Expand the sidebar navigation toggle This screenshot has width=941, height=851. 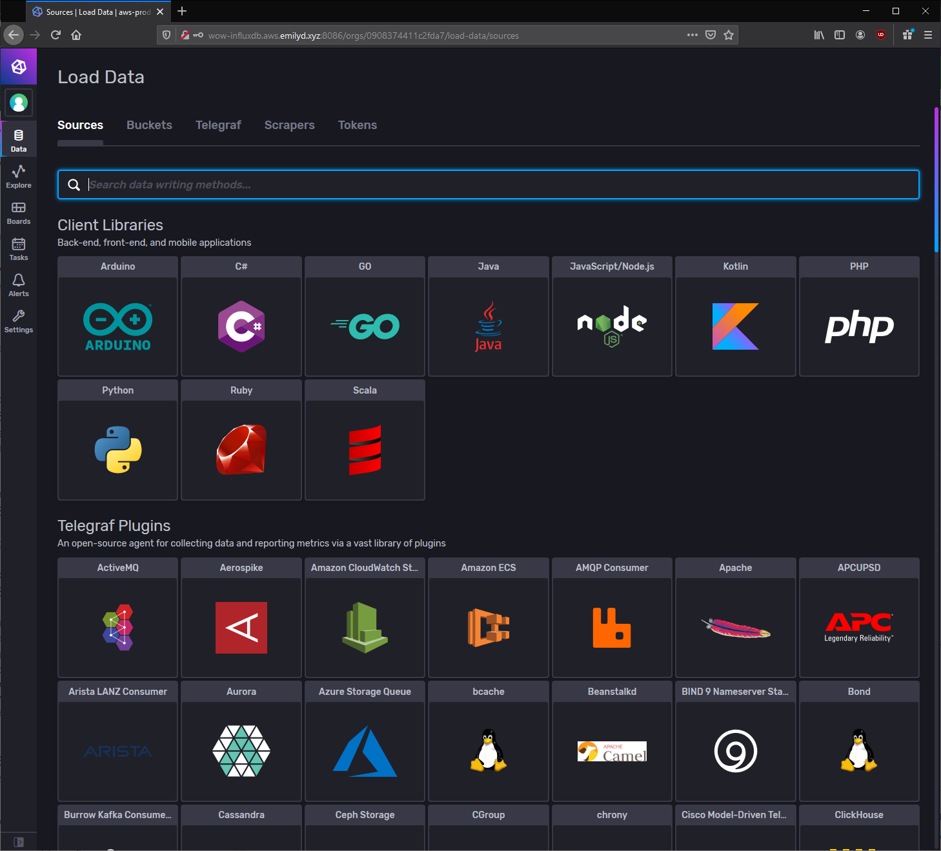(19, 842)
